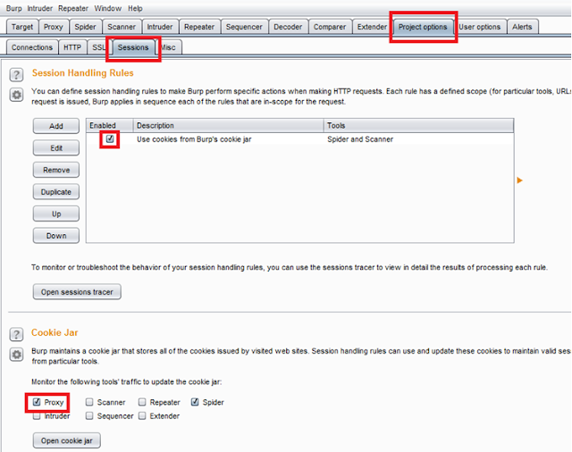
Task: Click the Enabled column header
Action: pyautogui.click(x=110, y=125)
